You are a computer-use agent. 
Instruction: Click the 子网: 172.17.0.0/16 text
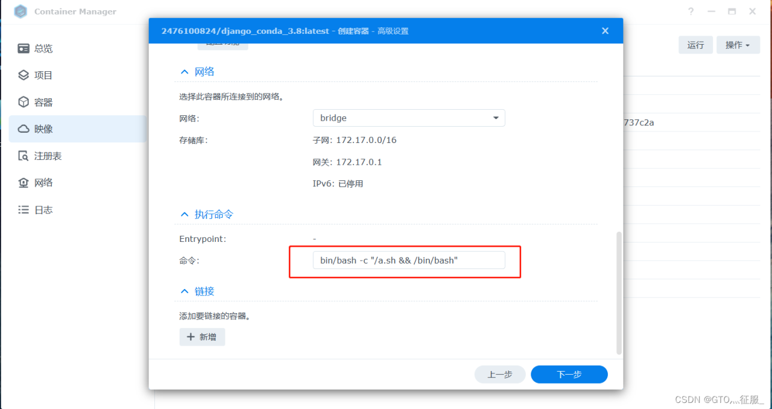[355, 140]
